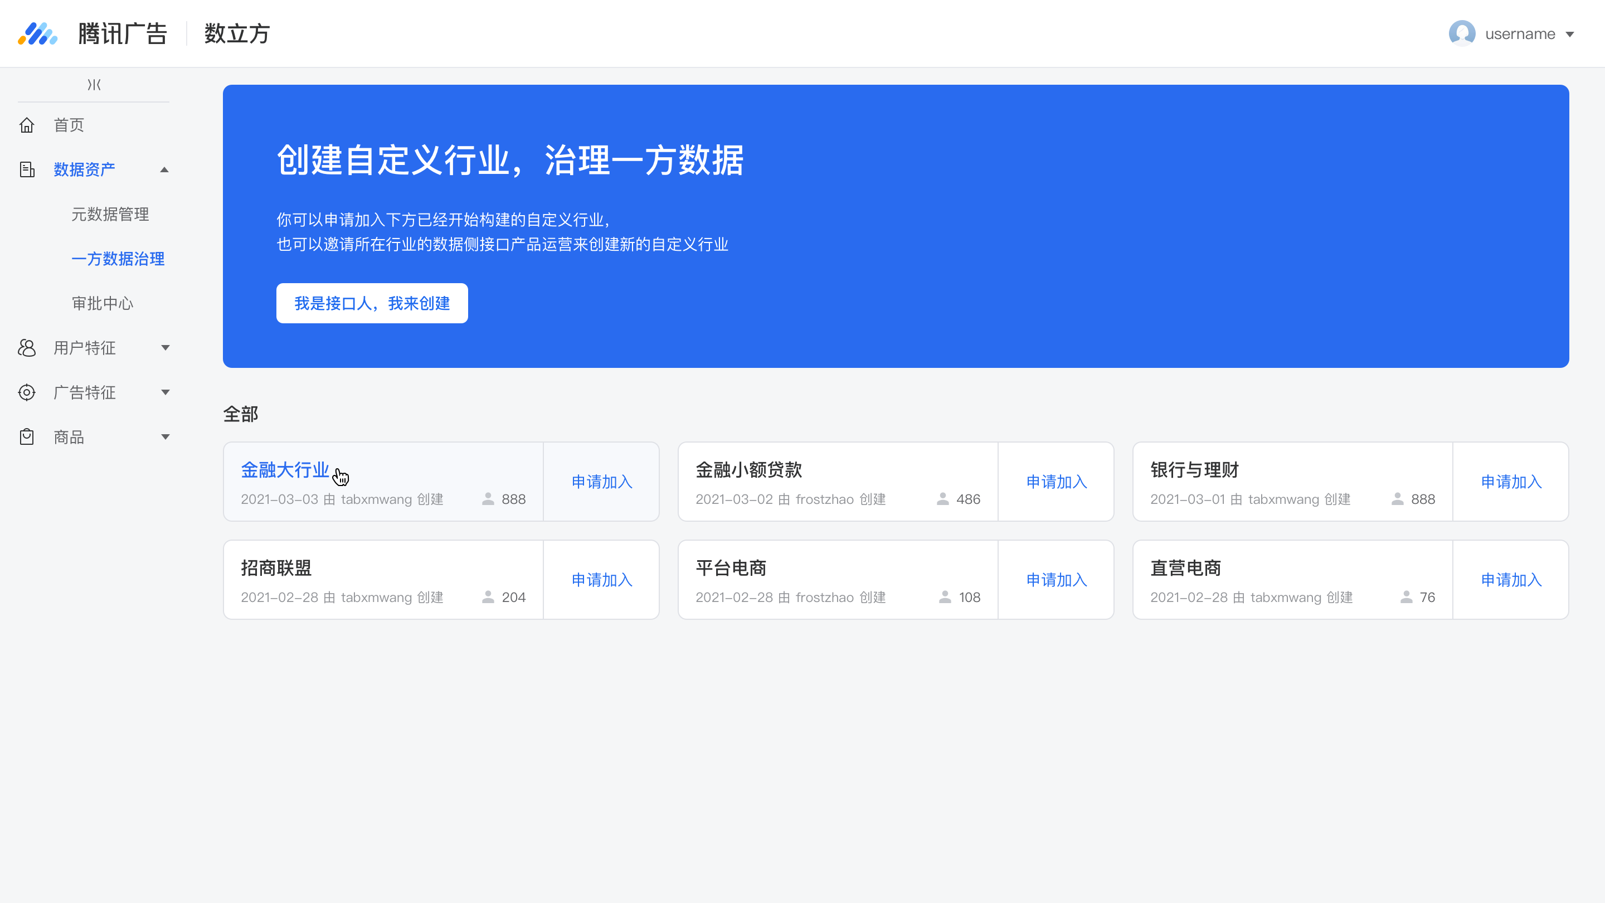1605x903 pixels.
Task: Click member count 76
Action: pos(1427,597)
